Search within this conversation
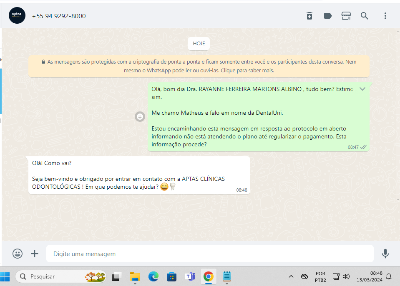This screenshot has width=400, height=286. click(x=364, y=16)
